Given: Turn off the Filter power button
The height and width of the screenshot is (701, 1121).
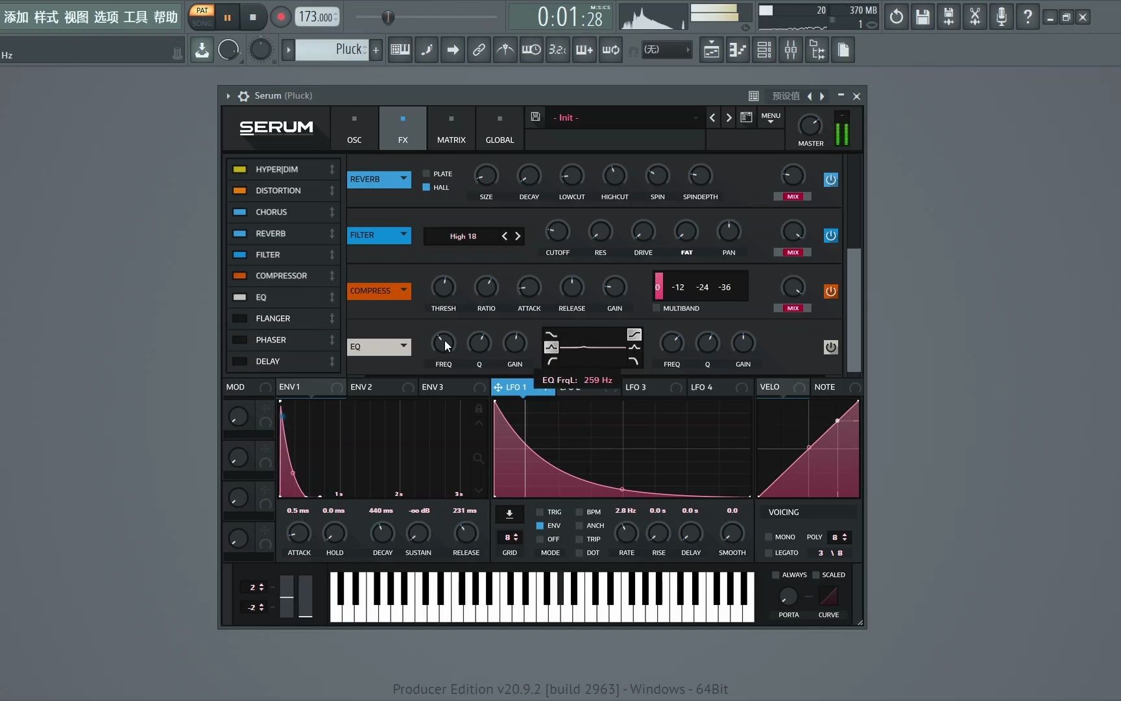Looking at the screenshot, I should point(830,236).
